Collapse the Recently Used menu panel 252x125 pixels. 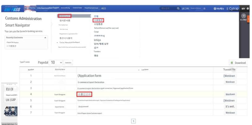(x=45, y=37)
